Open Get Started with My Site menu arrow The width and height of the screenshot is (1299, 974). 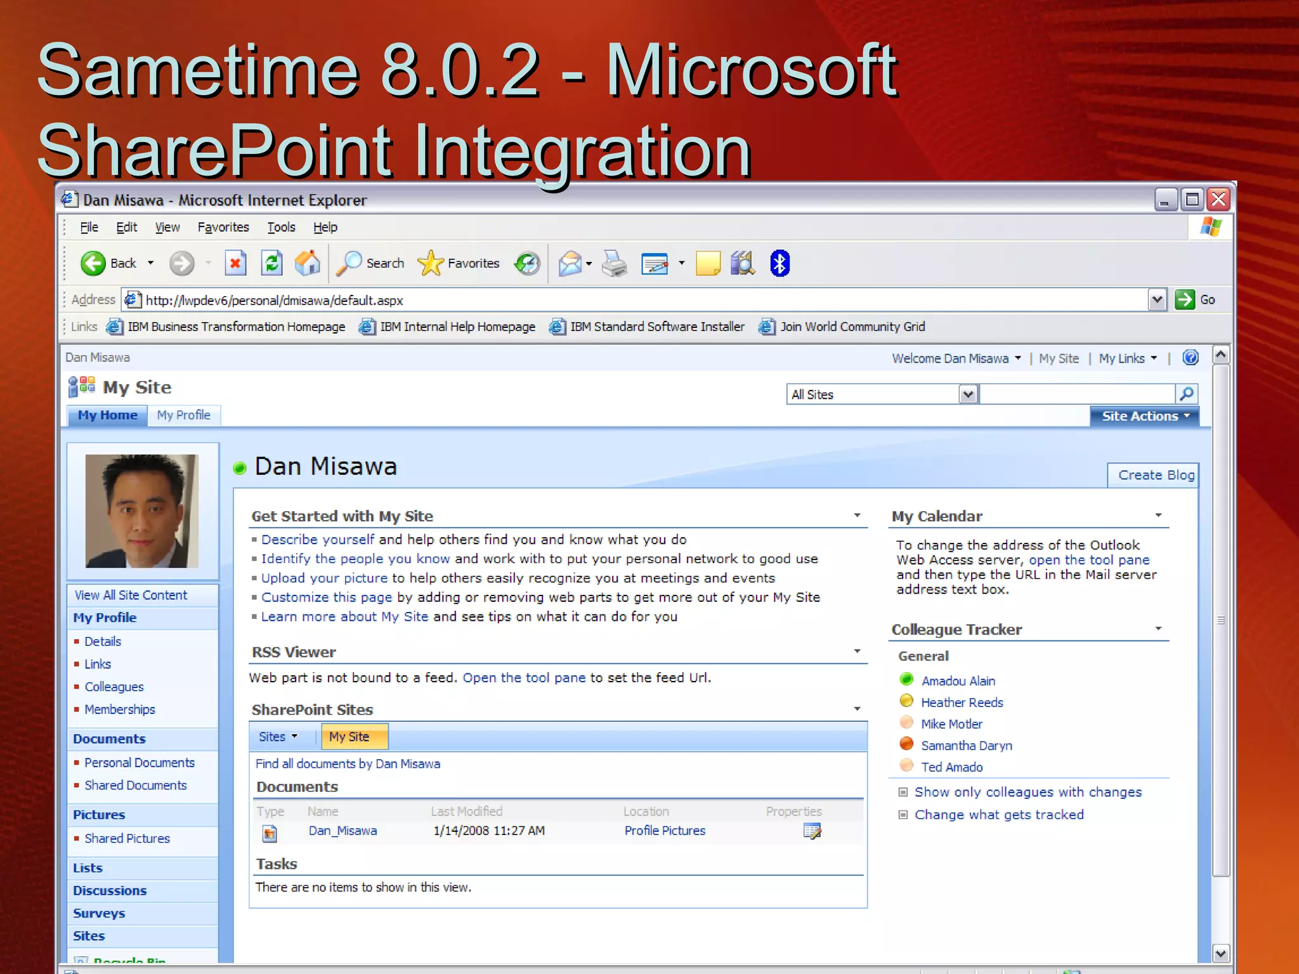click(x=857, y=516)
